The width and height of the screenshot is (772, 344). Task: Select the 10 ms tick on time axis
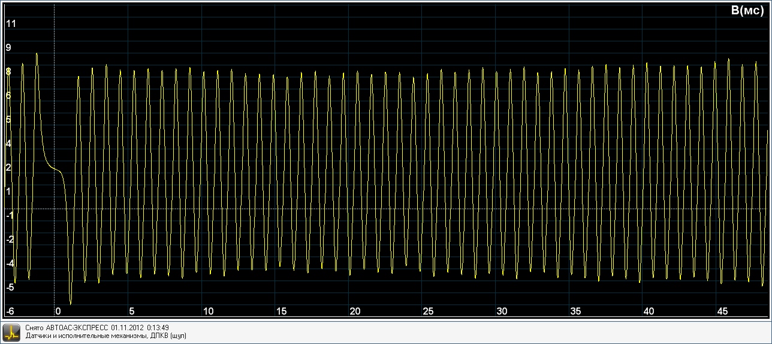[208, 312]
